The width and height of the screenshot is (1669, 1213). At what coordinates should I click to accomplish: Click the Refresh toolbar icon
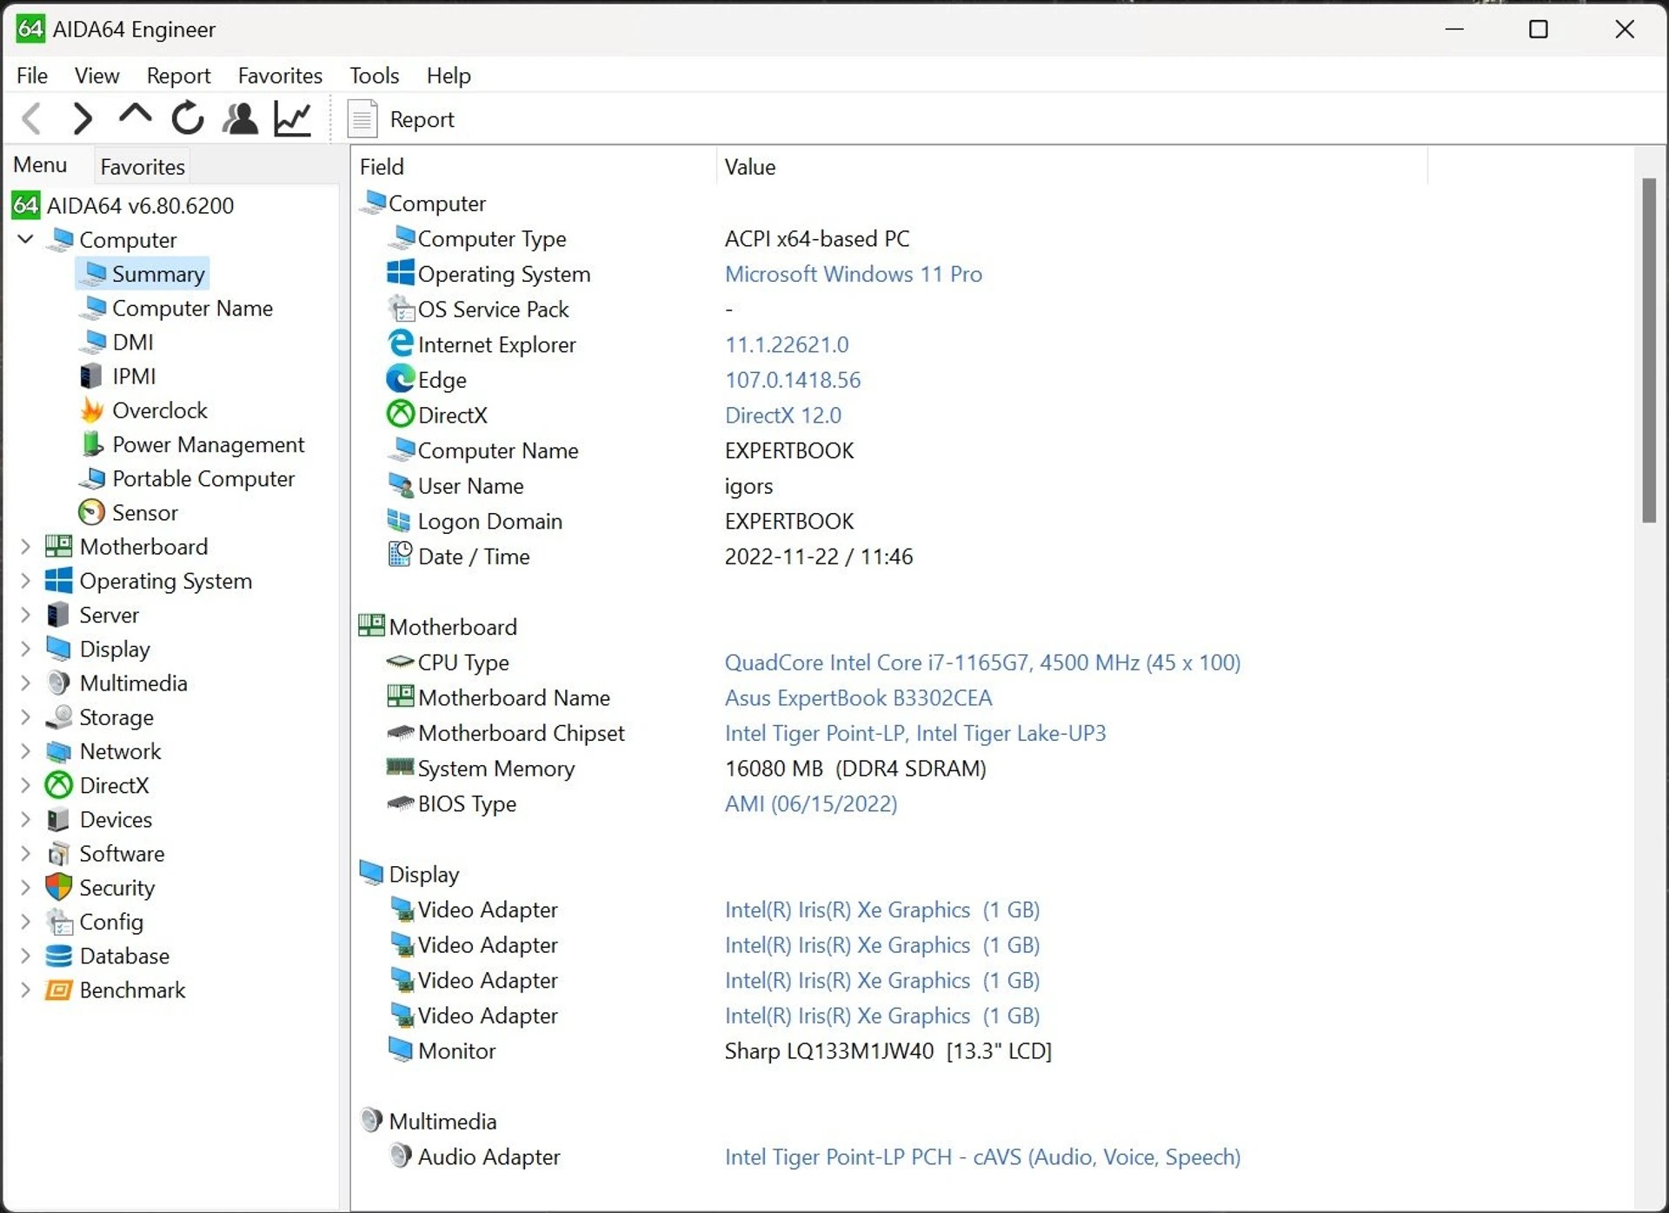tap(186, 118)
